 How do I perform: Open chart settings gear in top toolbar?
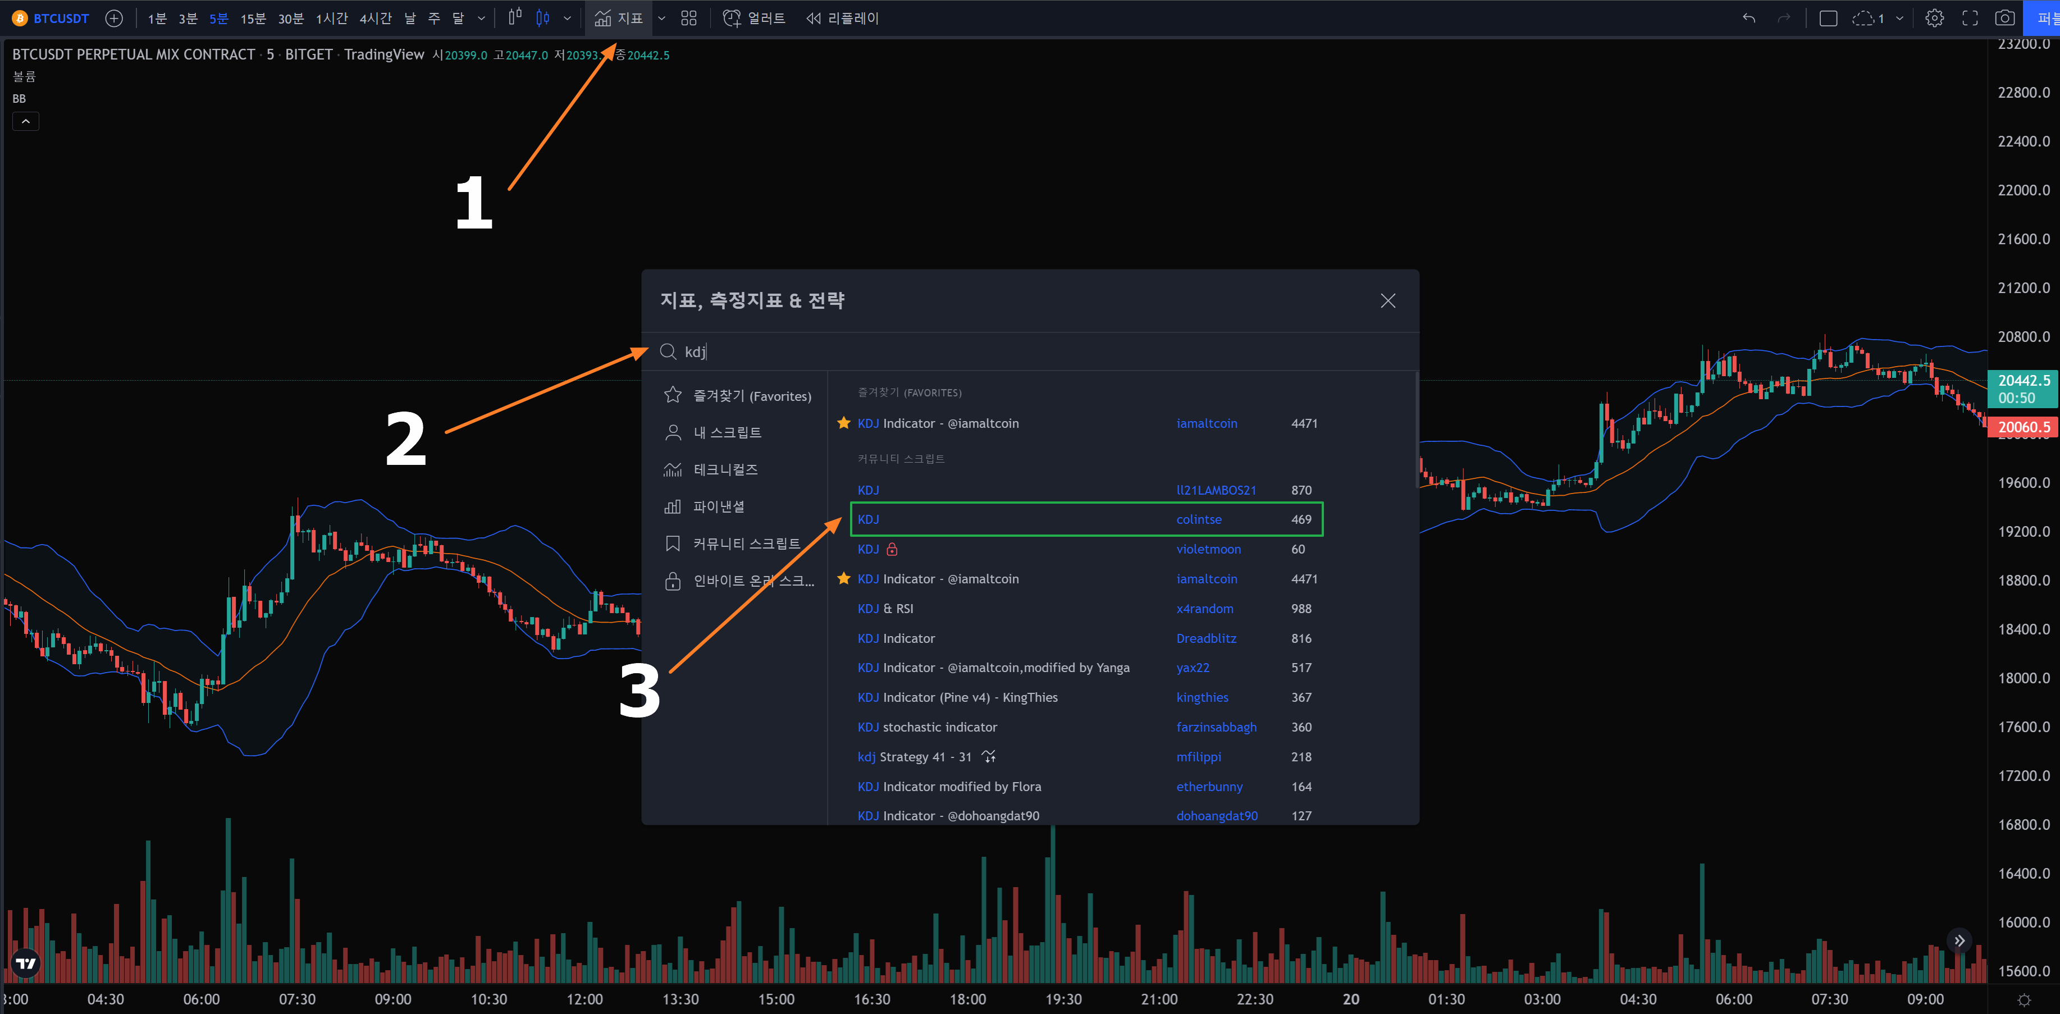1934,19
